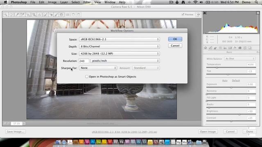Click the Temperature slider handle
Image resolution: width=262 pixels, height=147 pixels.
click(217, 67)
